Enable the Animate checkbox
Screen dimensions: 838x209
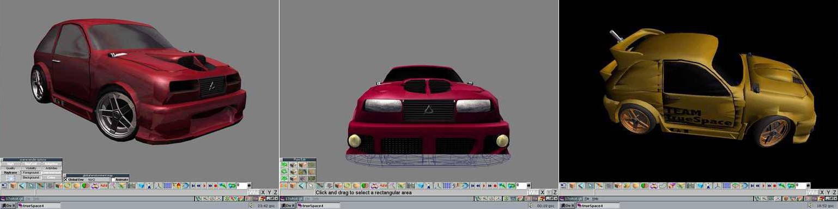[x=113, y=180]
